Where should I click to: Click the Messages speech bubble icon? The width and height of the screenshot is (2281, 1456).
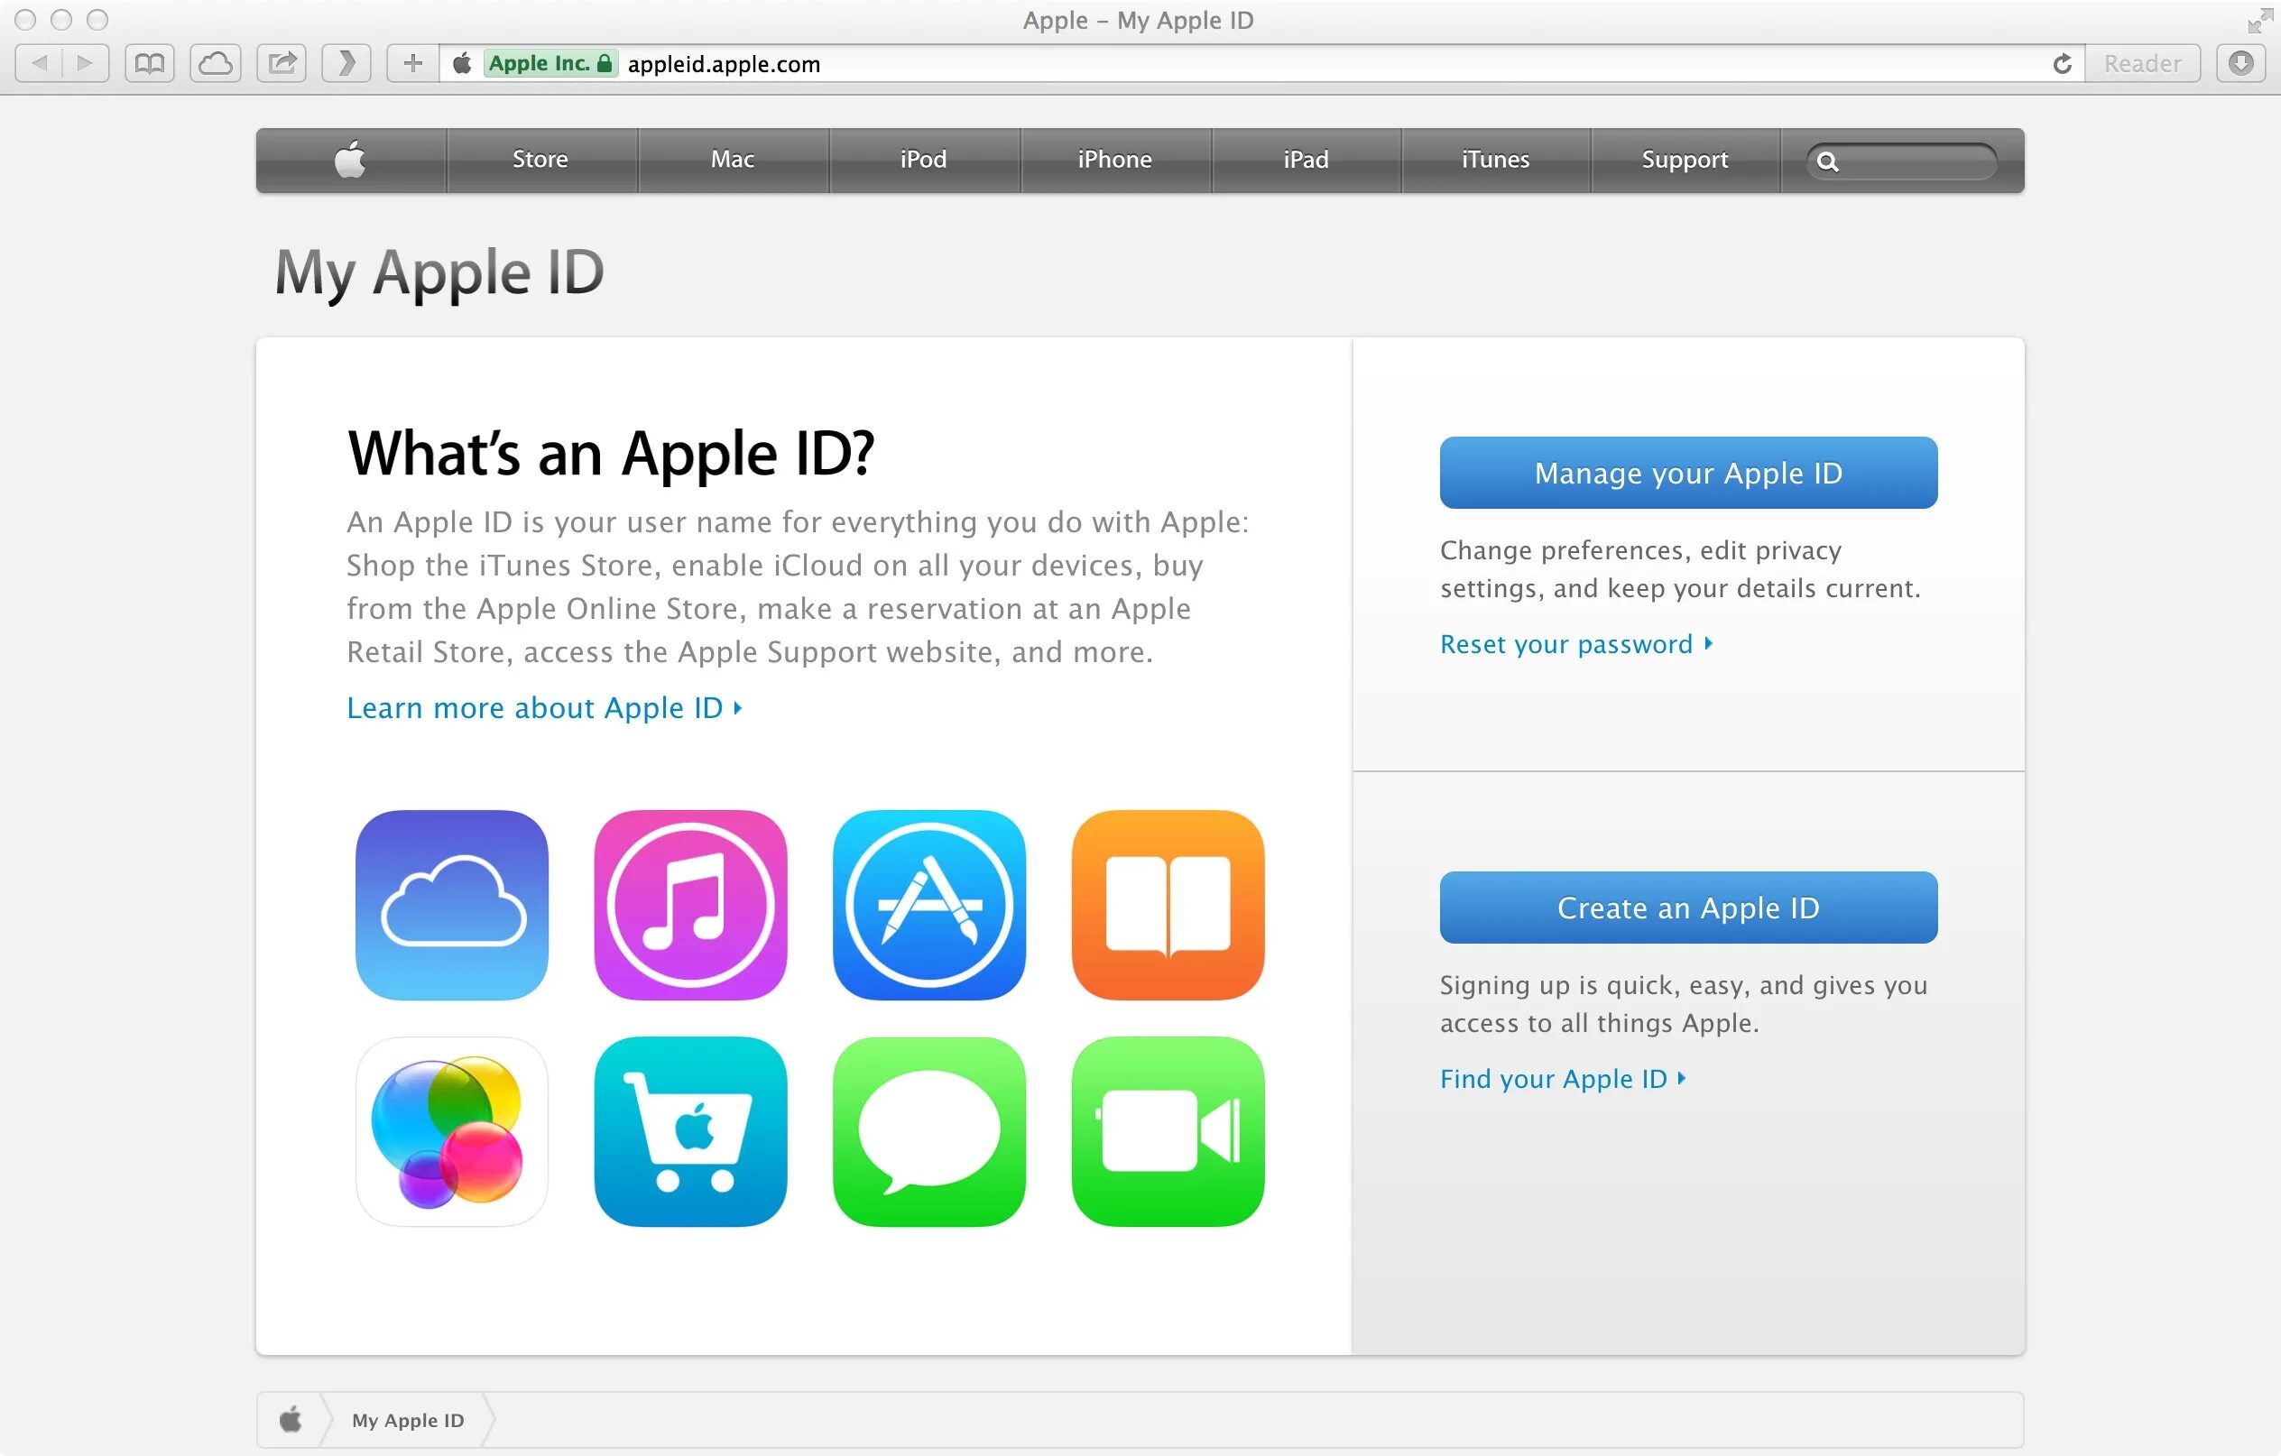tap(929, 1131)
